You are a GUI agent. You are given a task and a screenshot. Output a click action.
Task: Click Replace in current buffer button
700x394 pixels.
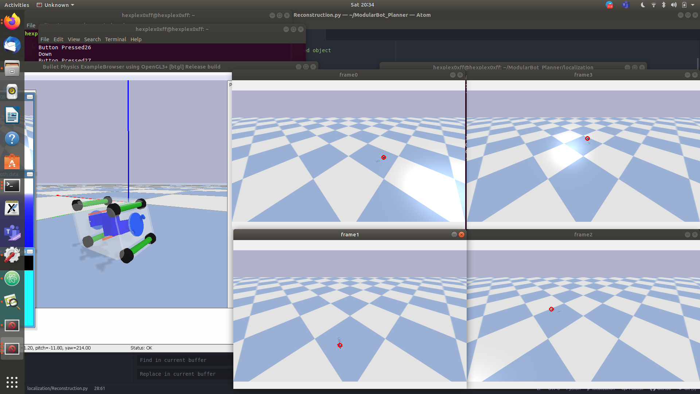pos(178,373)
